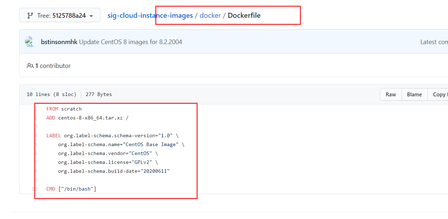
Task: Click the 'ADD centos-8-x86_64.tar.xz /' line
Action: [x=87, y=118]
